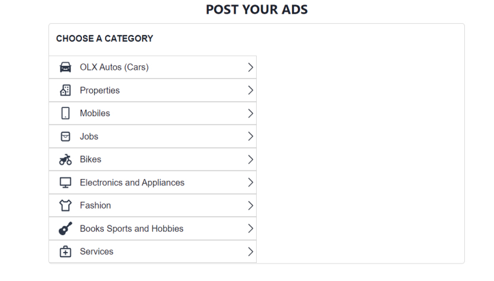Select the Electronics and Appliances category label
Image resolution: width=494 pixels, height=281 pixels.
pos(132,183)
